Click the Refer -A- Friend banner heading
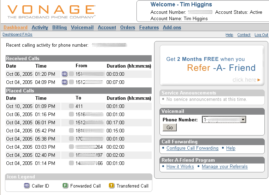This screenshot has height=195, width=269. click(x=221, y=68)
